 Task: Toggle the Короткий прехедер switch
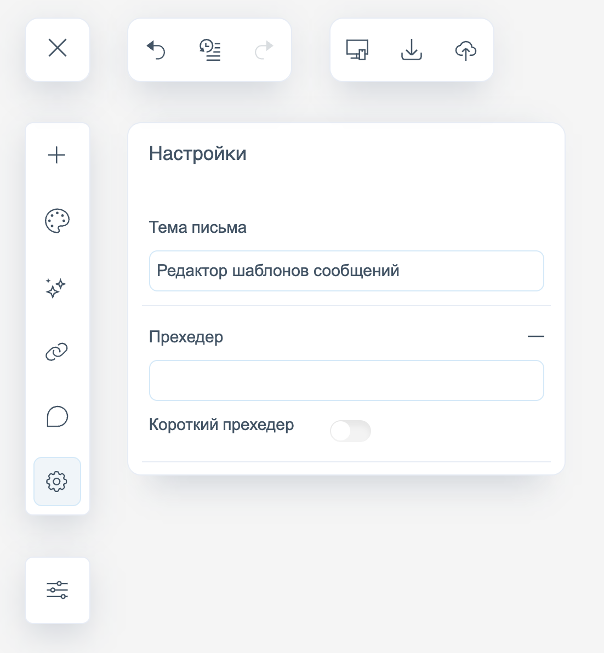[x=350, y=431]
